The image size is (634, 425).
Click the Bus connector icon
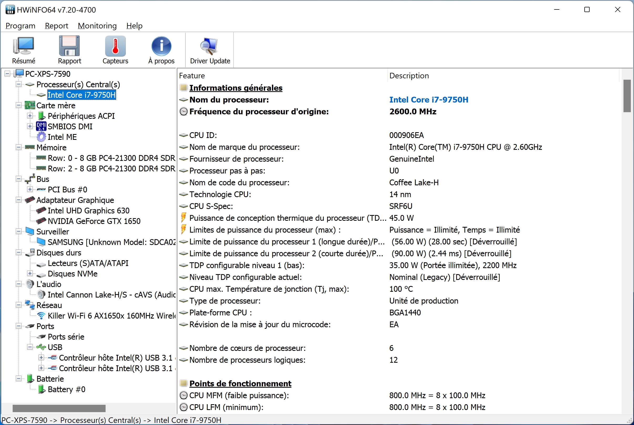click(30, 179)
